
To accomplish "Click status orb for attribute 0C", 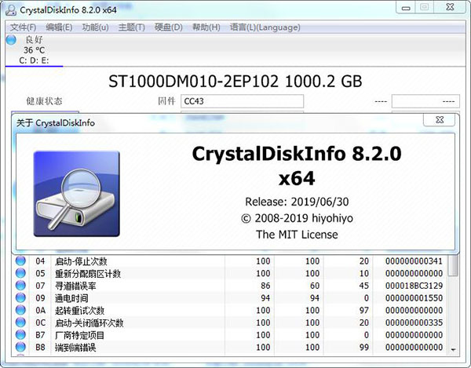I will [x=20, y=322].
